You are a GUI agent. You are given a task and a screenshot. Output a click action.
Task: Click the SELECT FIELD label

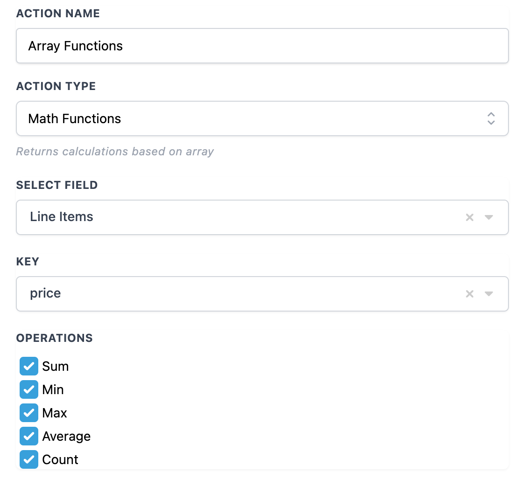[57, 185]
